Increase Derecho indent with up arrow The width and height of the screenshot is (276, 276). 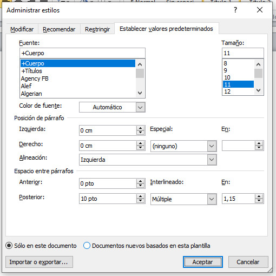(140, 143)
